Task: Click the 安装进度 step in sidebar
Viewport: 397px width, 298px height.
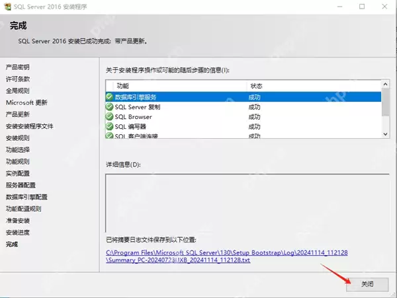Action: click(18, 233)
